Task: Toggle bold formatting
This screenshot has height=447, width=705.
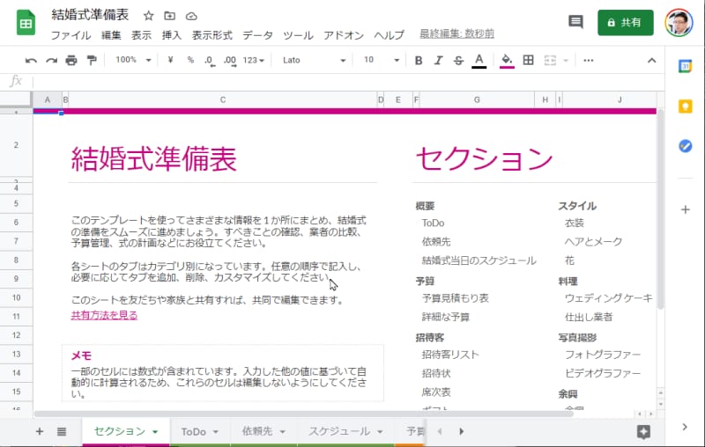Action: pyautogui.click(x=418, y=60)
